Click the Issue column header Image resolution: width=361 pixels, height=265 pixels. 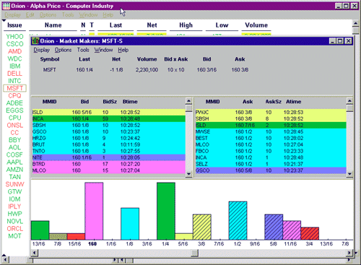click(14, 25)
